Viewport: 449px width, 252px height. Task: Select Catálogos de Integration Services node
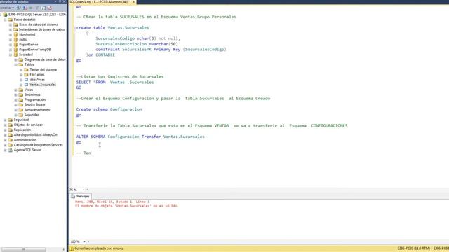39,145
